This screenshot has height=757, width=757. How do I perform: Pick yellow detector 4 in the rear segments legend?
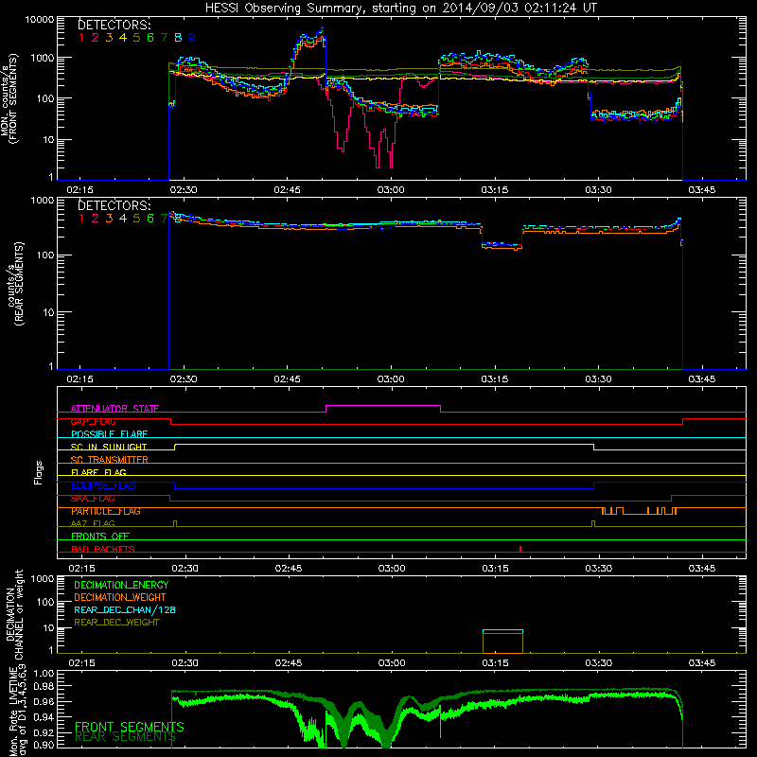click(123, 219)
